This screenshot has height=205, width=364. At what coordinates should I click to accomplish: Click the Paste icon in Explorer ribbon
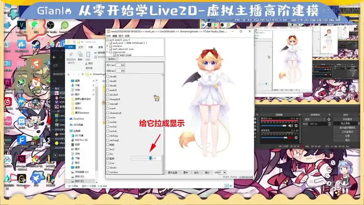88,55
